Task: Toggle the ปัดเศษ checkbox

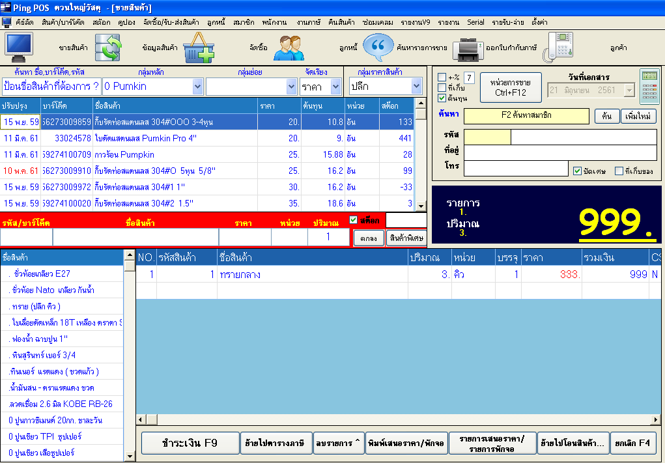Action: [577, 171]
